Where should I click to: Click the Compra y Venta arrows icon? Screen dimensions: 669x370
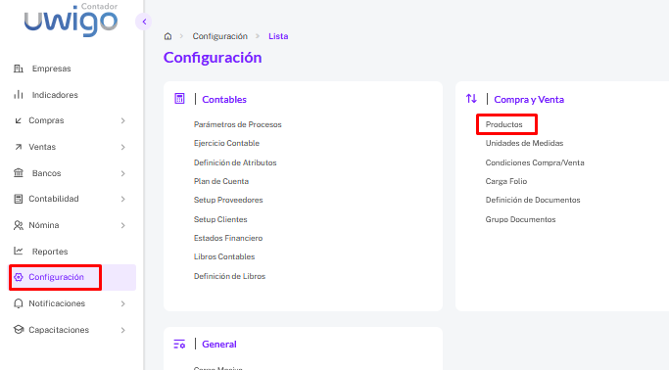pyautogui.click(x=471, y=99)
